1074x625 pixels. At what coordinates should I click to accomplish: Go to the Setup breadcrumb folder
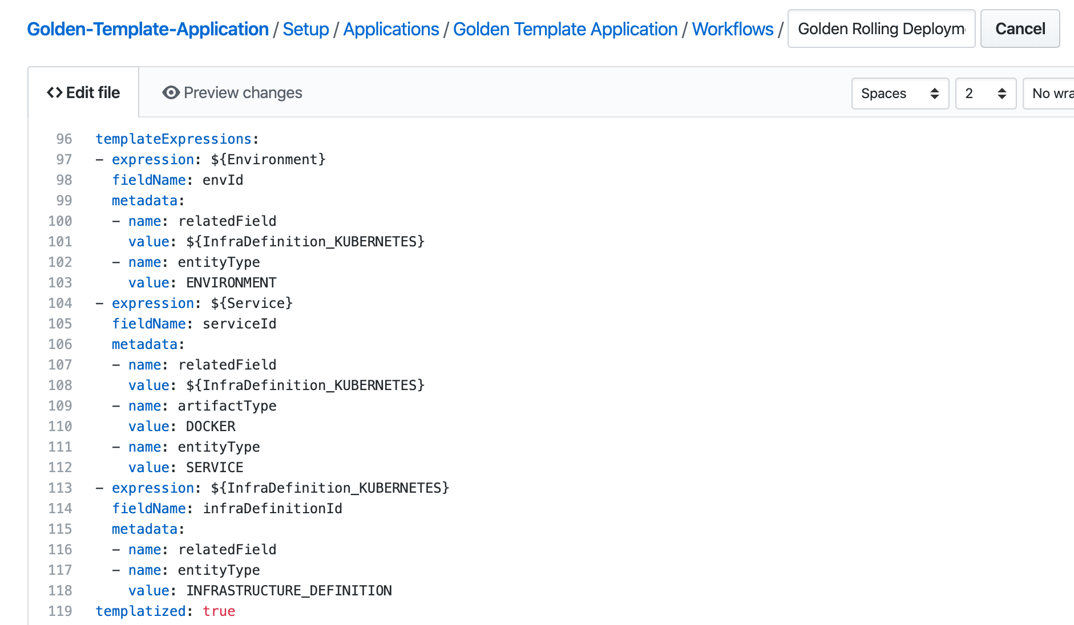click(306, 29)
